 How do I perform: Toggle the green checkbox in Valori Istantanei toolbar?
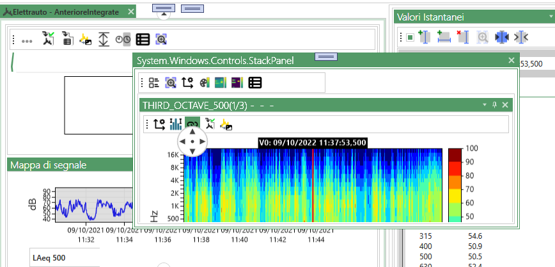(409, 37)
